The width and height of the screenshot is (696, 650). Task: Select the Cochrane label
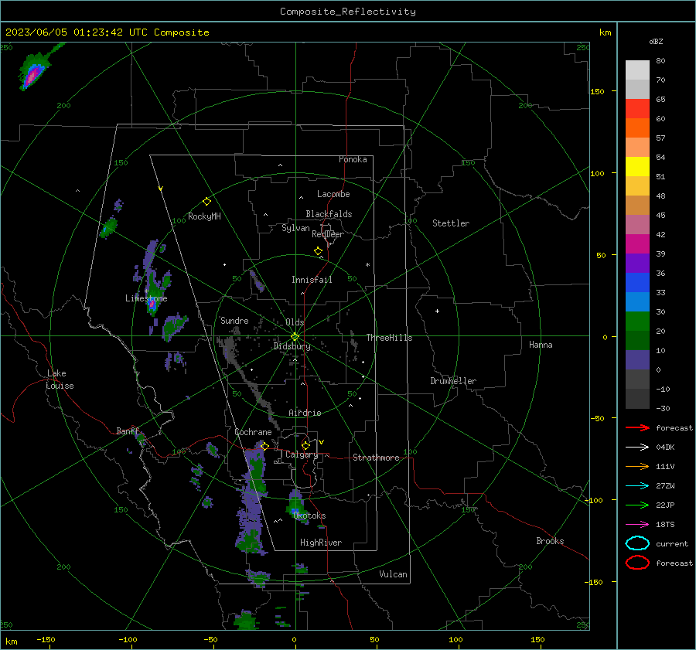point(253,432)
